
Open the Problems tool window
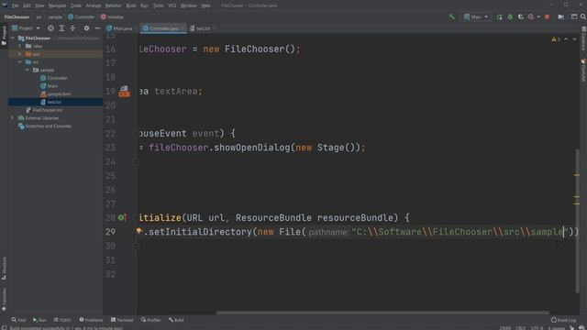pyautogui.click(x=91, y=320)
